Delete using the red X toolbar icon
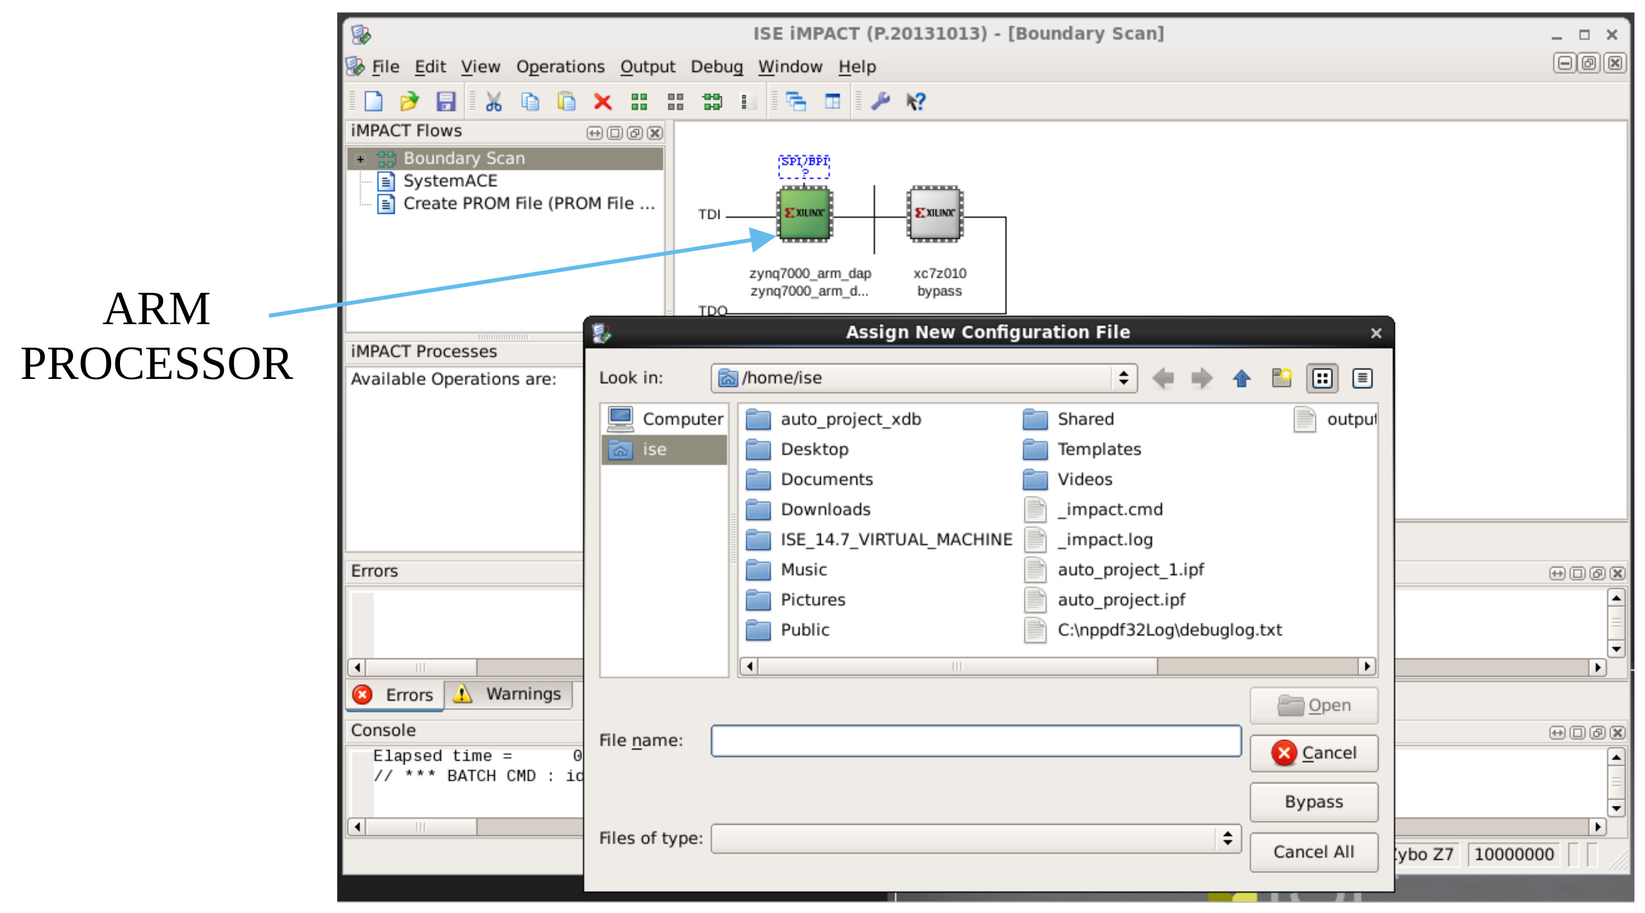Image resolution: width=1645 pixels, height=913 pixels. pyautogui.click(x=602, y=101)
